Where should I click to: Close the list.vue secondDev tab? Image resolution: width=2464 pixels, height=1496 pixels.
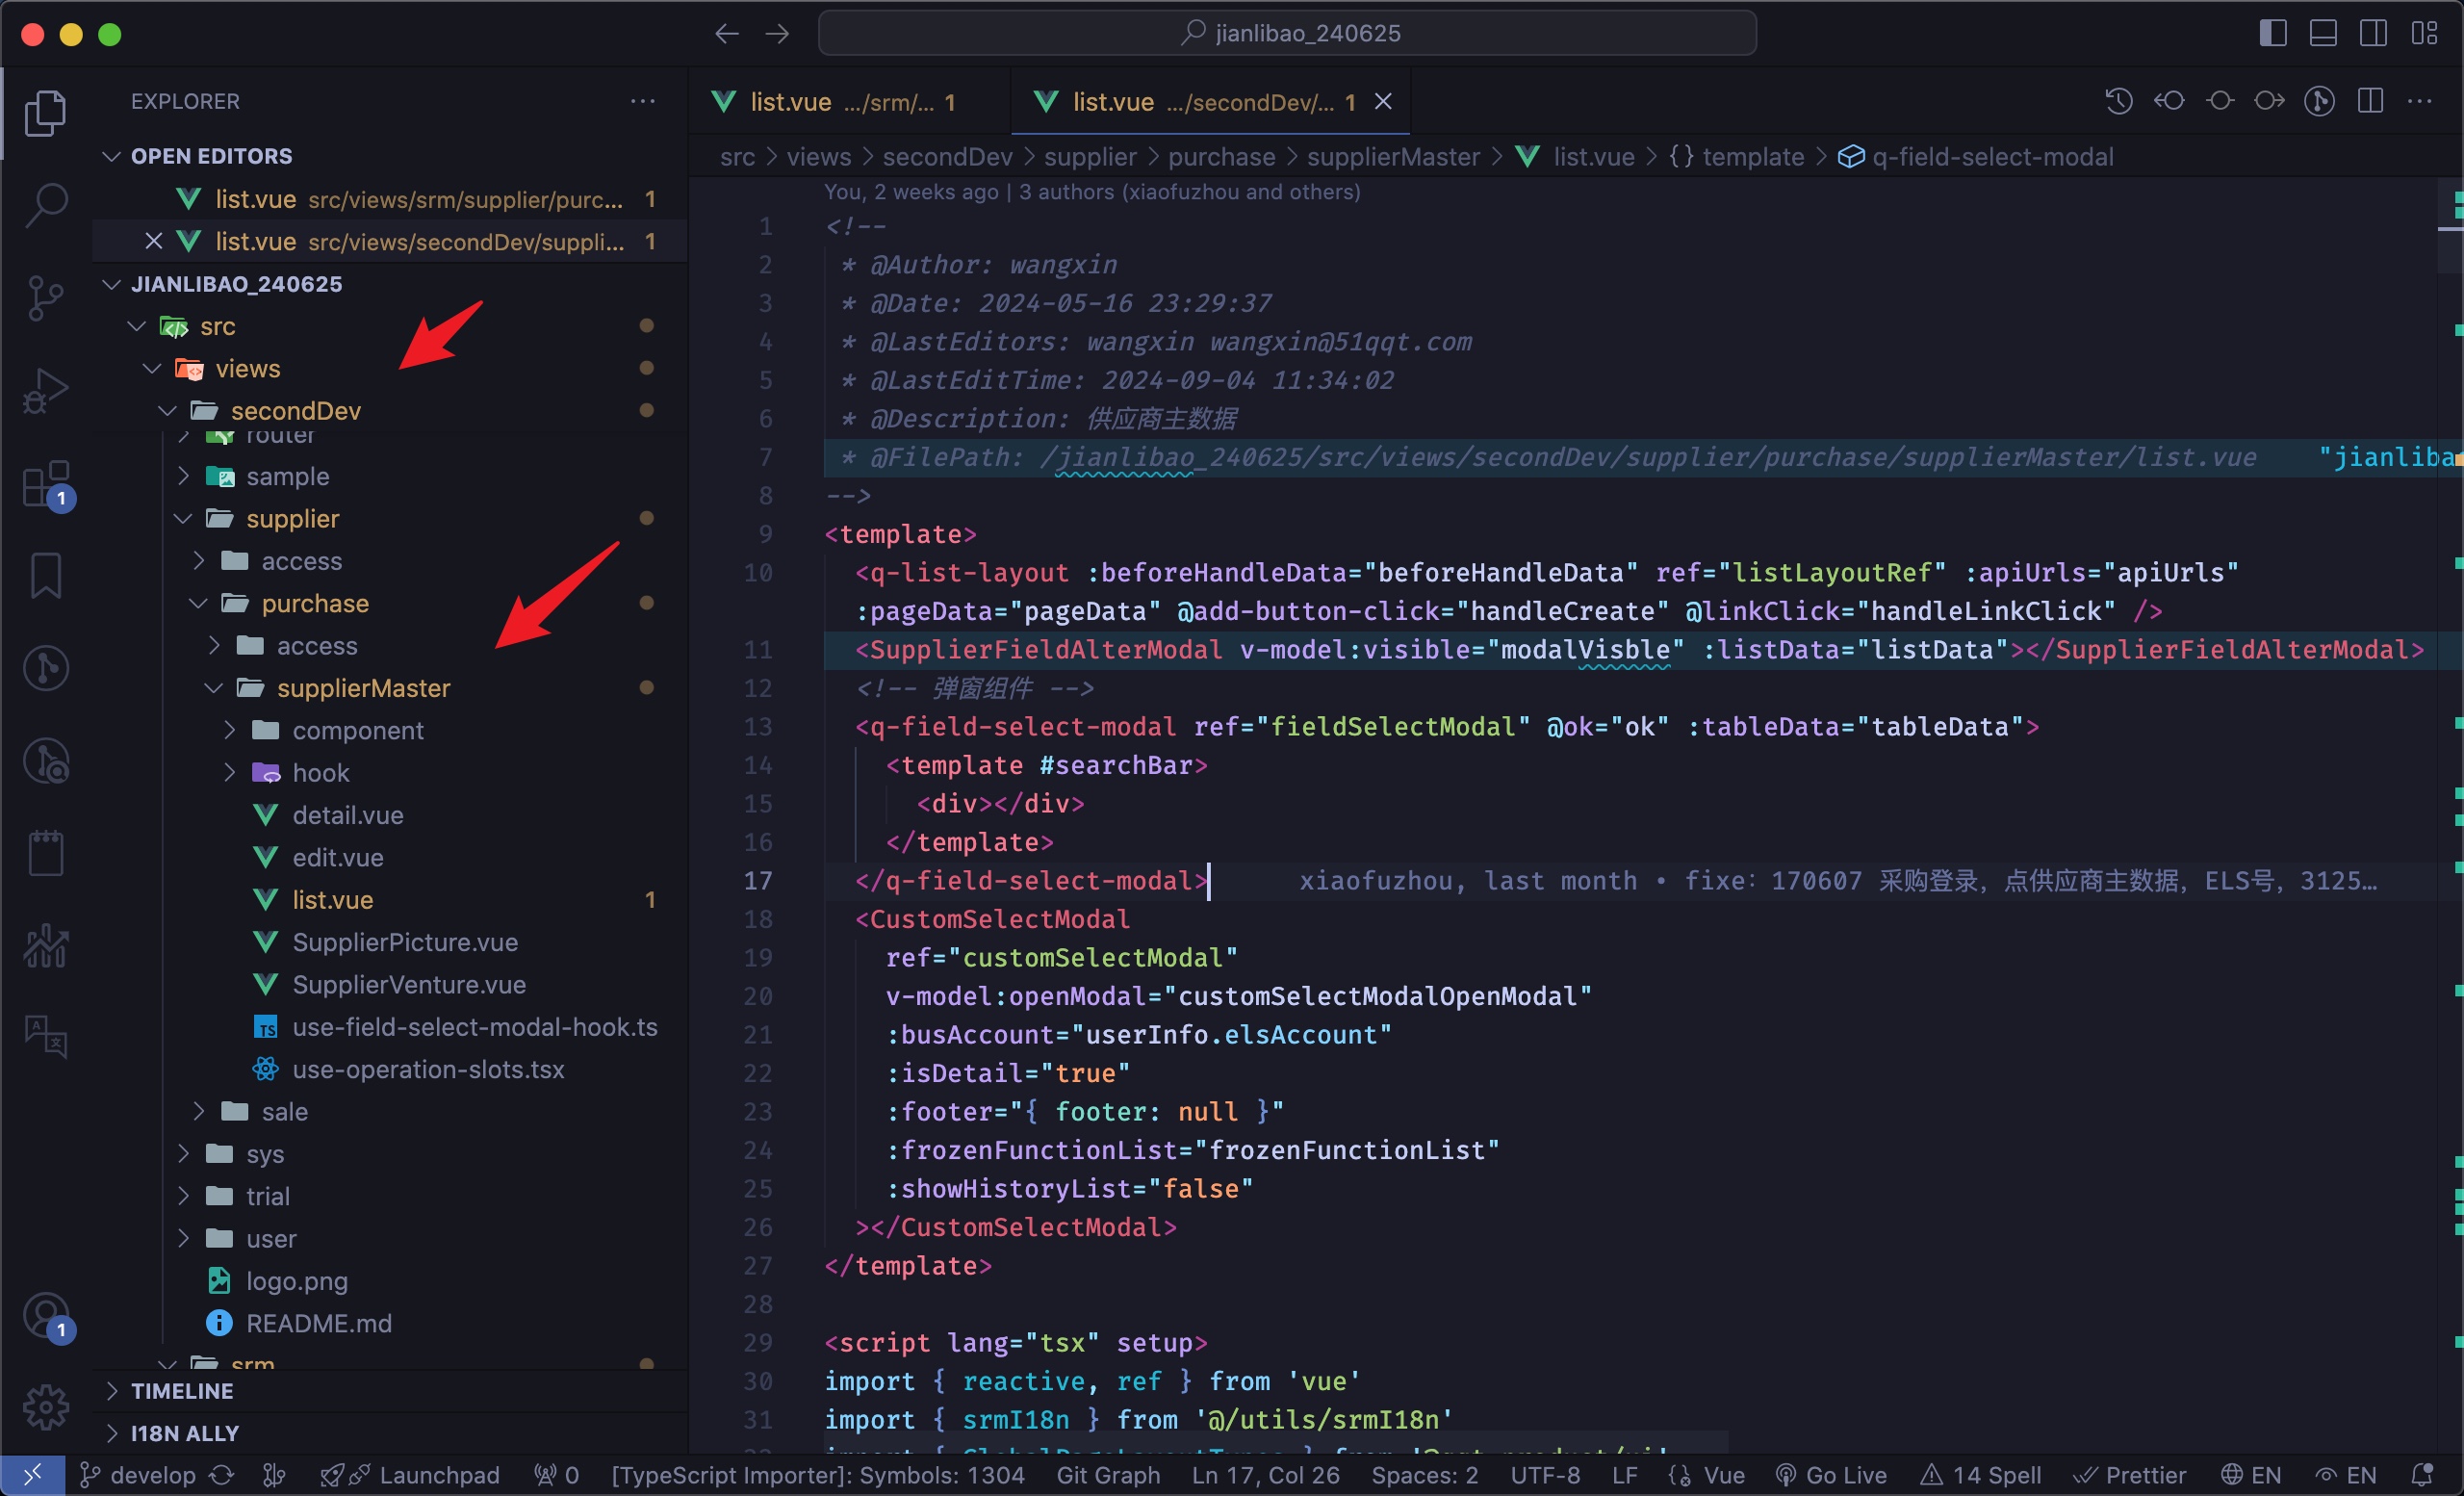point(1383,102)
